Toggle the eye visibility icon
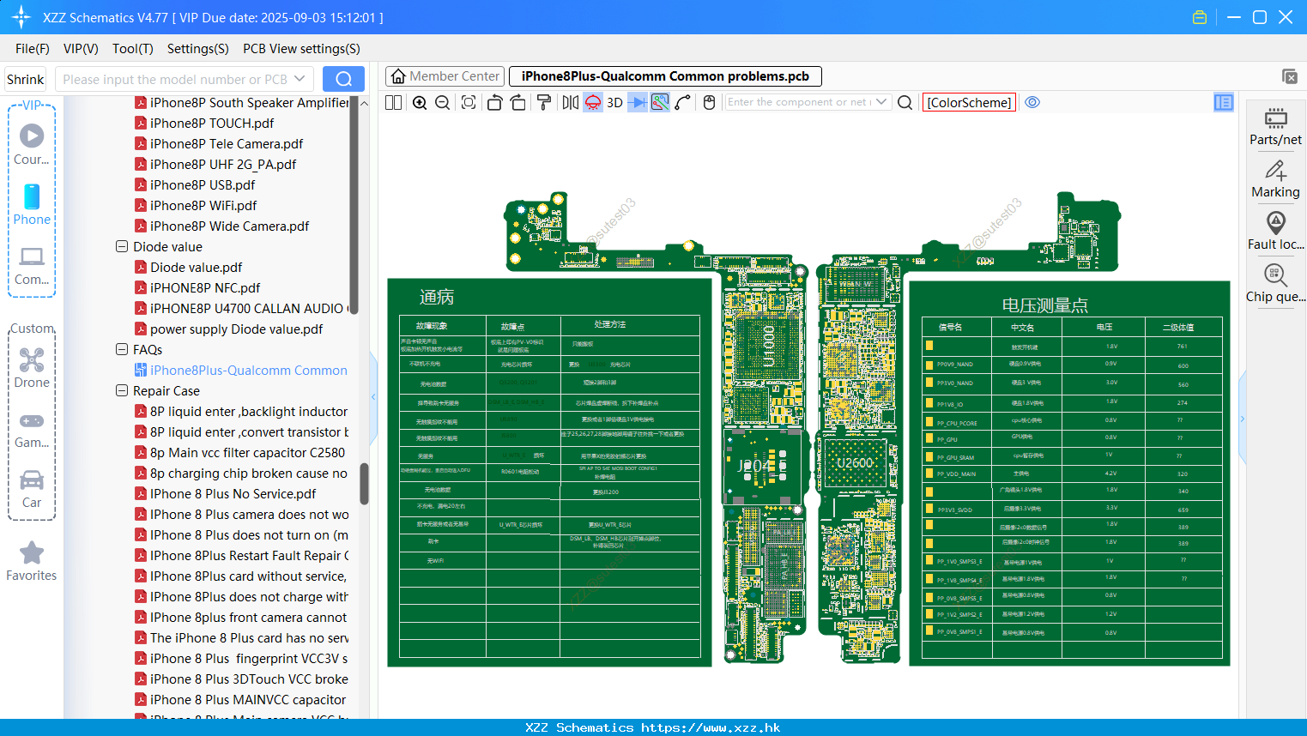Screen dimensions: 1307x736 (1032, 102)
